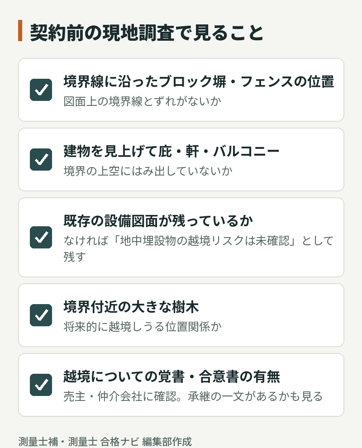Click the third checklist card about 設備図面

(181, 238)
